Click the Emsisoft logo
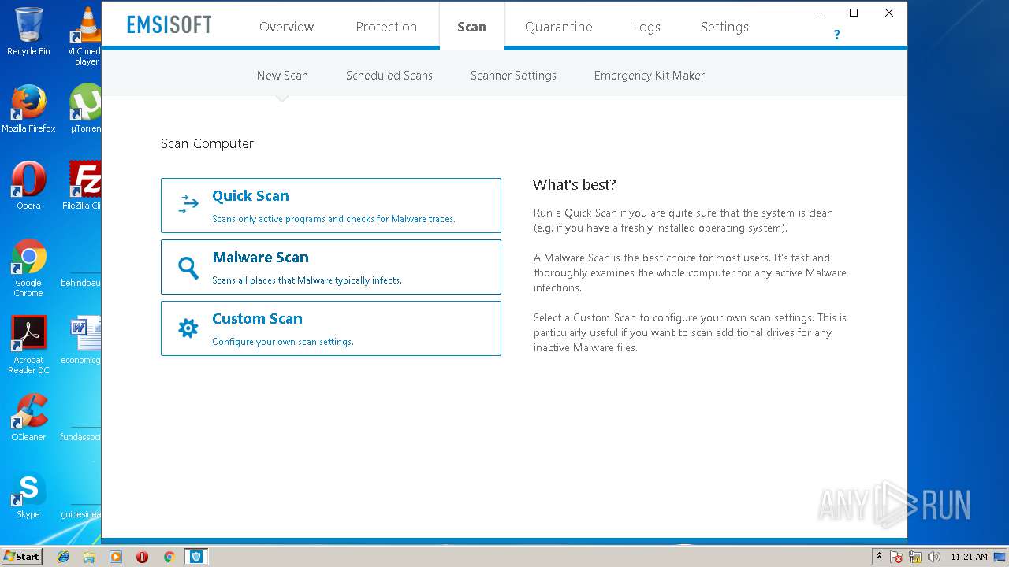 [x=169, y=24]
